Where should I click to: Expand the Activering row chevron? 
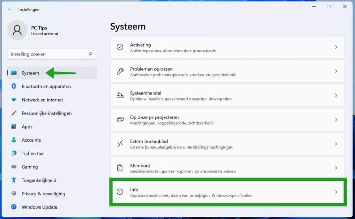[x=336, y=47]
